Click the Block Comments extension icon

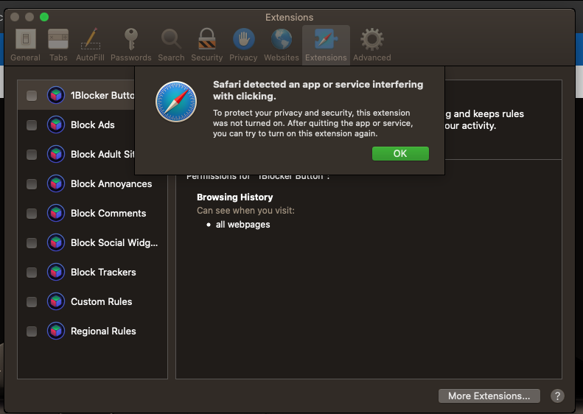56,213
